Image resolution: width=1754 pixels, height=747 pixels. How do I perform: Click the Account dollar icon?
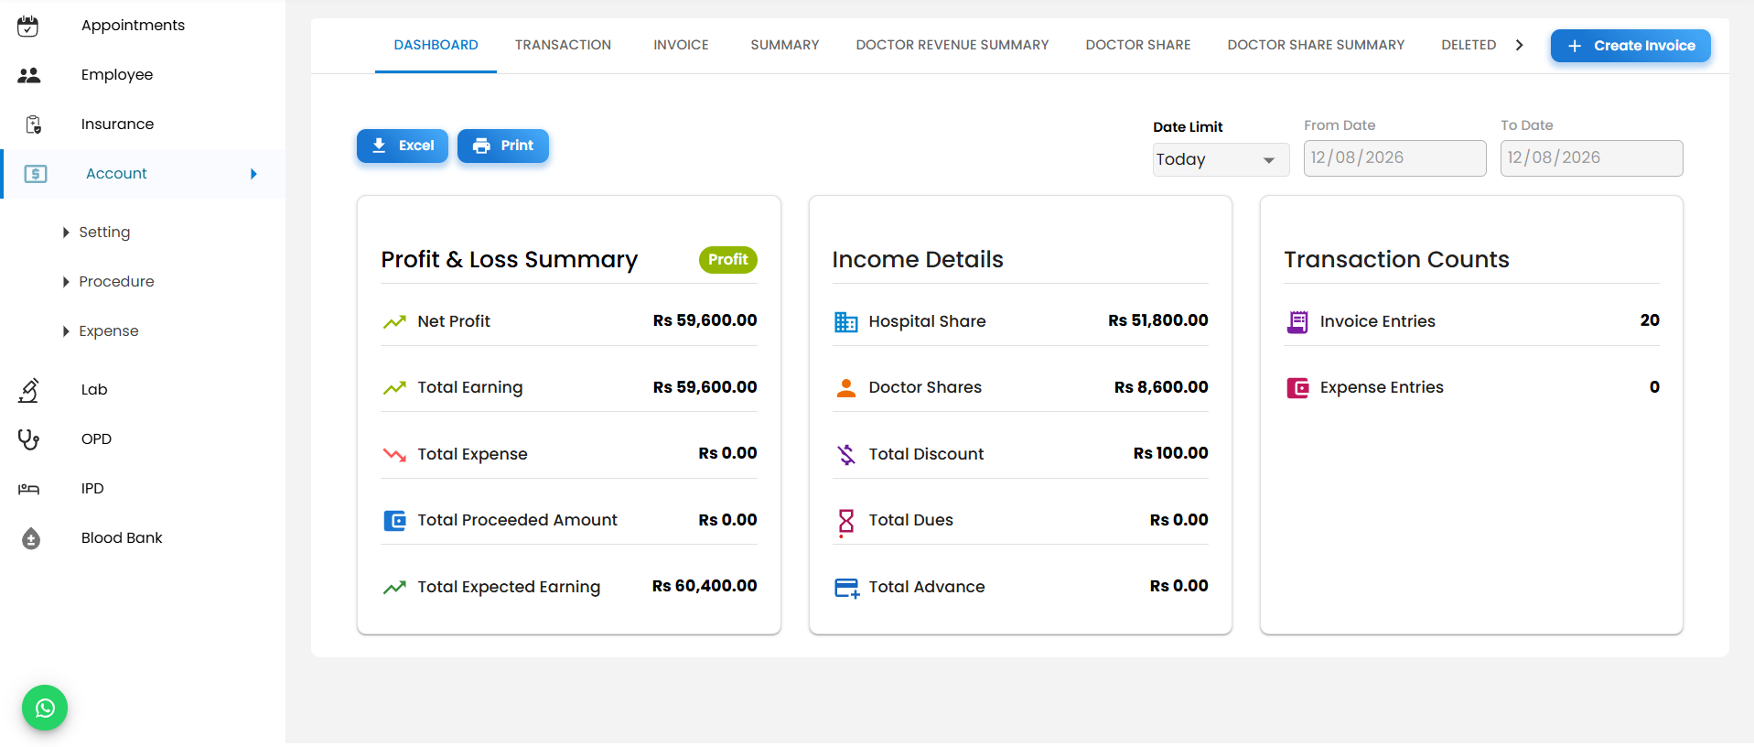(36, 174)
